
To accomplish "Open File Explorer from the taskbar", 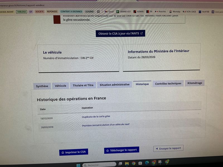I will click(x=127, y=164).
